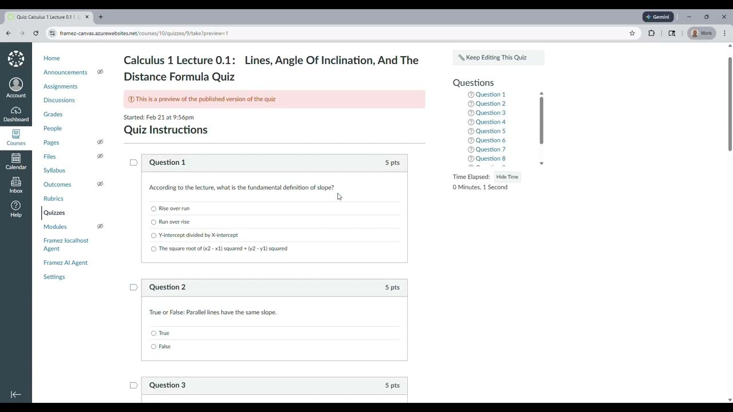This screenshot has height=412, width=733.
Task: Open course Settings link
Action: [x=54, y=277]
